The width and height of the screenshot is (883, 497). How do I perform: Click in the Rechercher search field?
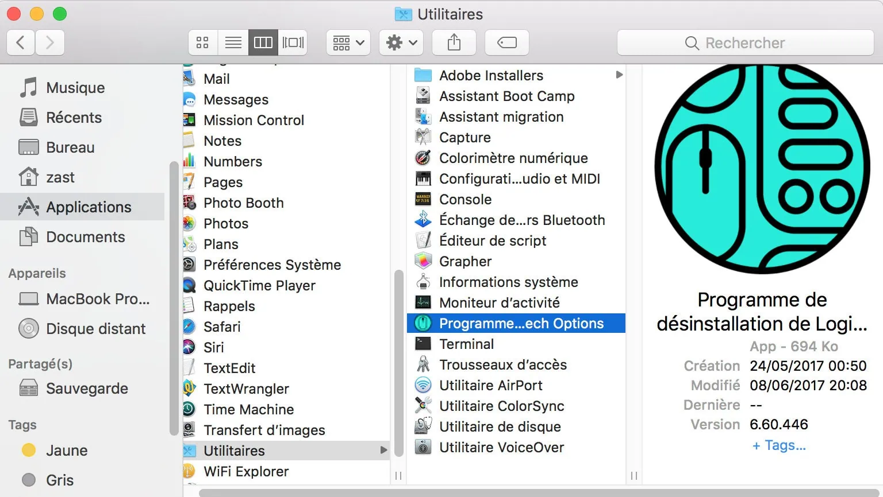pos(745,43)
